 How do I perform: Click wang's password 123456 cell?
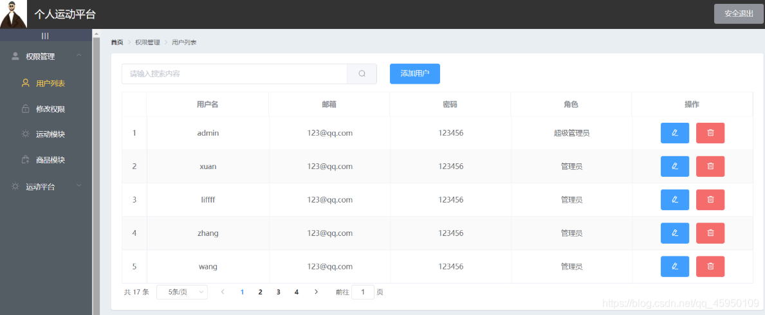coord(451,266)
